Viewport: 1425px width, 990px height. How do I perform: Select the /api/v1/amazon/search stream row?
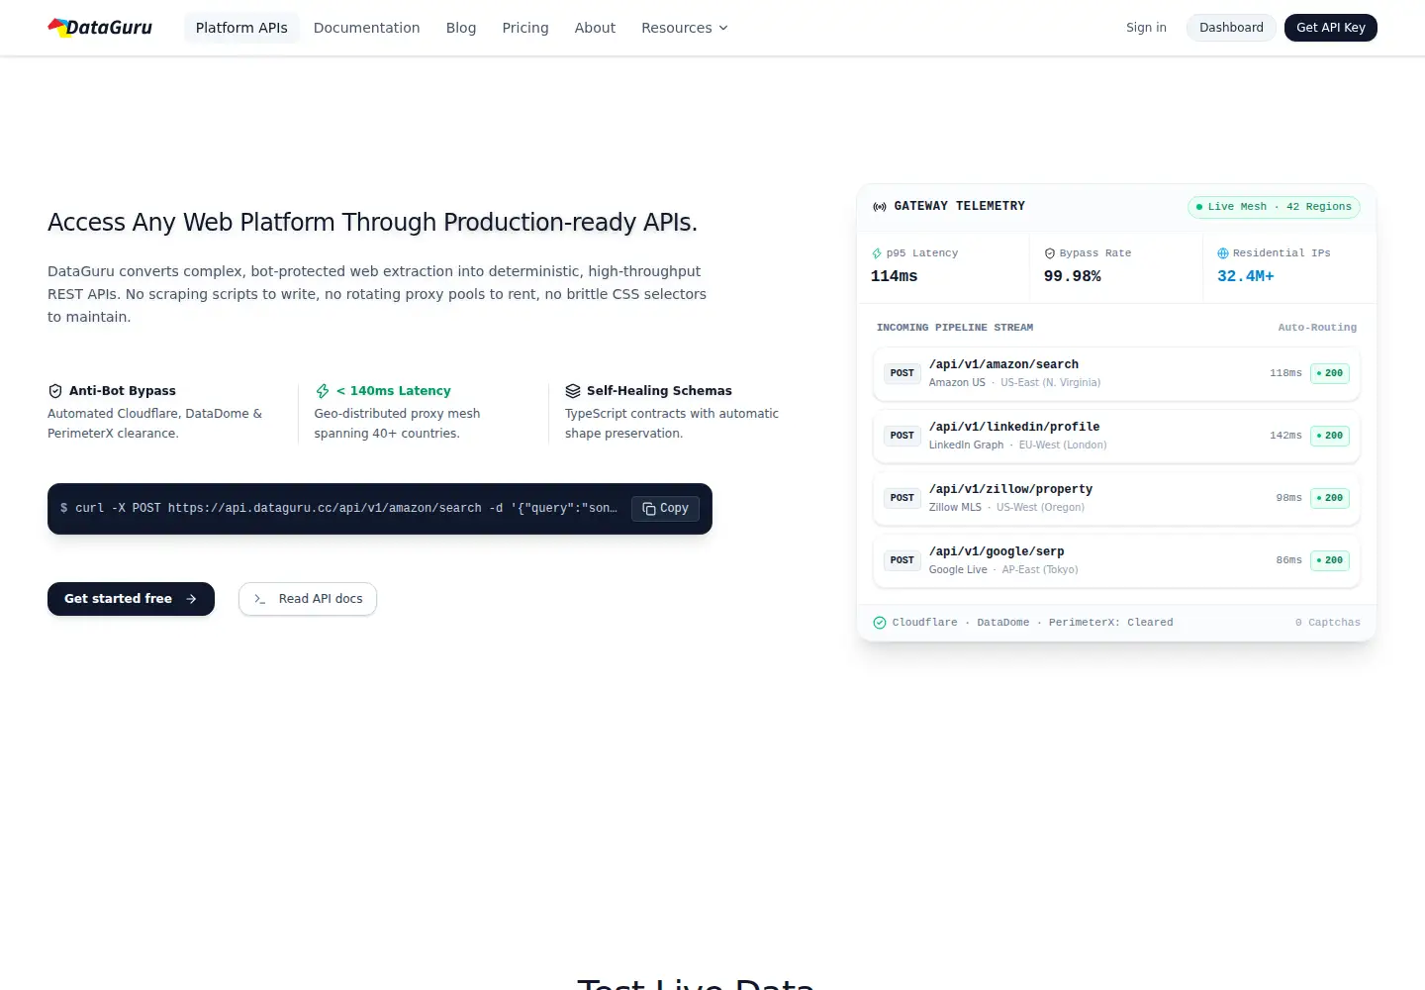(x=1116, y=373)
